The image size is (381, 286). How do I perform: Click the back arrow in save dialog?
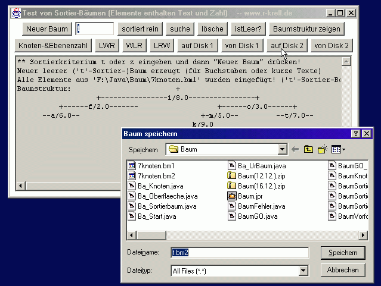(x=295, y=149)
